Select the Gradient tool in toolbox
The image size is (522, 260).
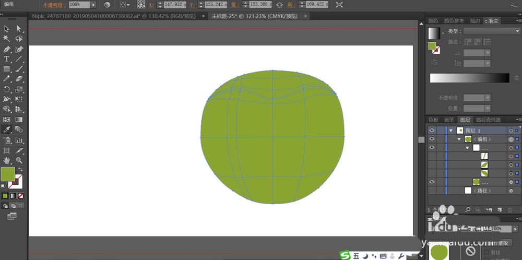(x=19, y=120)
